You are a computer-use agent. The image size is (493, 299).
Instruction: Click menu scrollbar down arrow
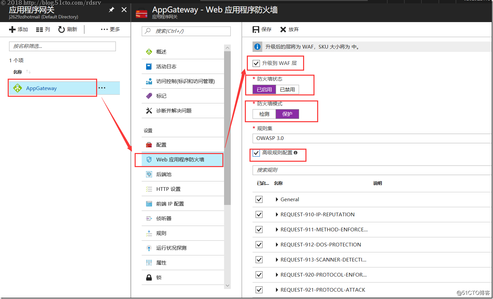click(227, 286)
